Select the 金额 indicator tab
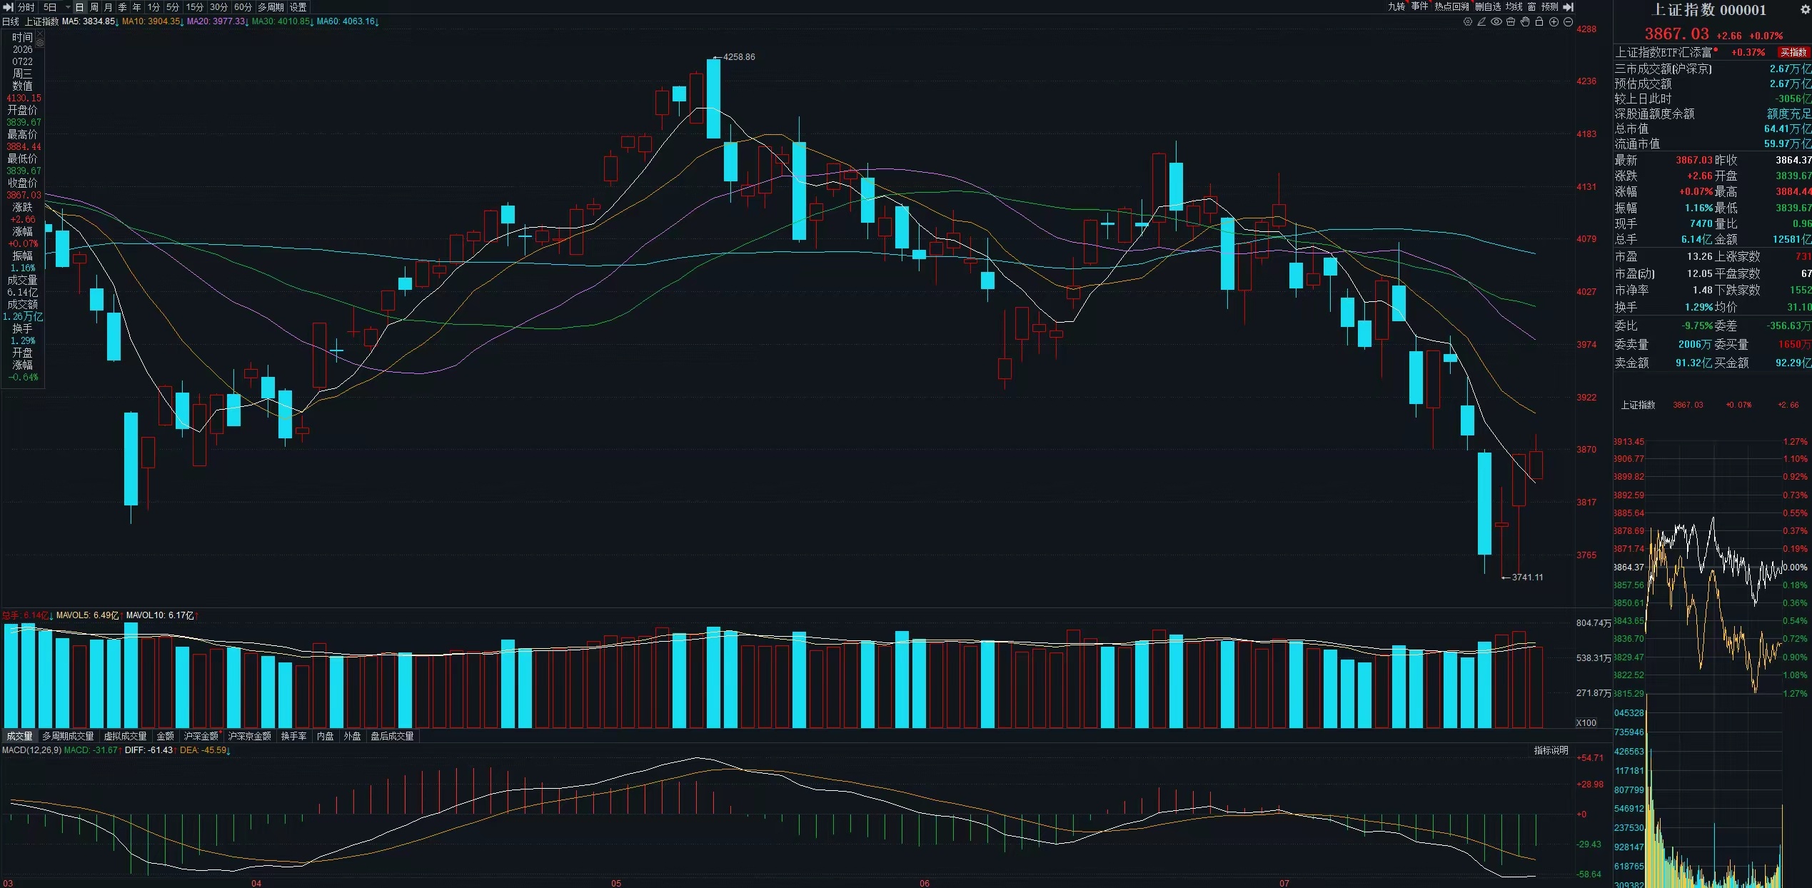Screen dimensions: 1812x888 pyautogui.click(x=165, y=736)
